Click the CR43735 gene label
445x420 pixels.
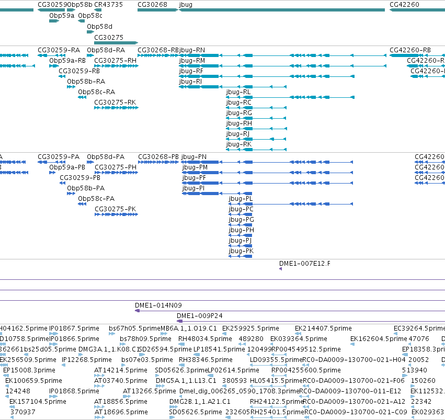point(108,5)
